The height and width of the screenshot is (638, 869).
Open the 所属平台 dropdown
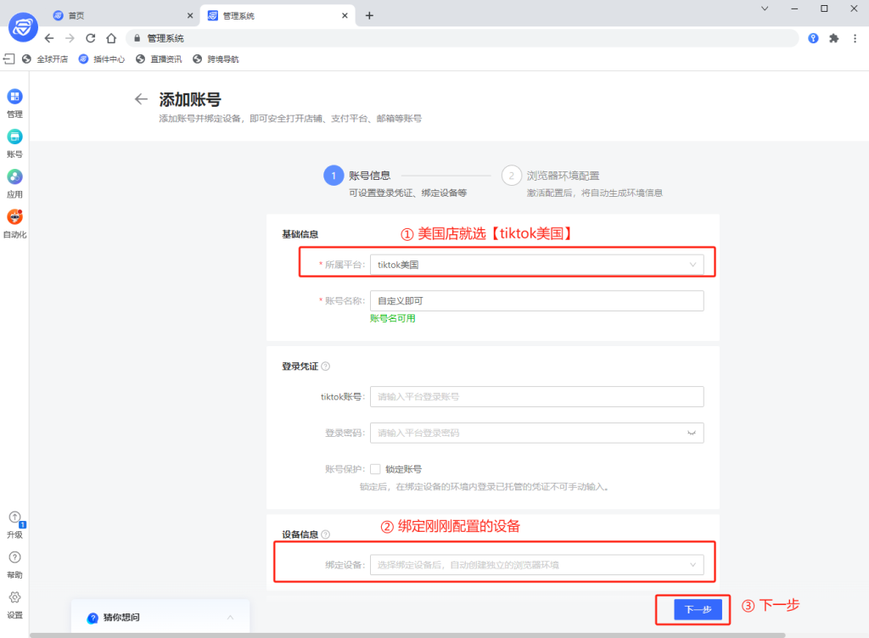(x=536, y=265)
